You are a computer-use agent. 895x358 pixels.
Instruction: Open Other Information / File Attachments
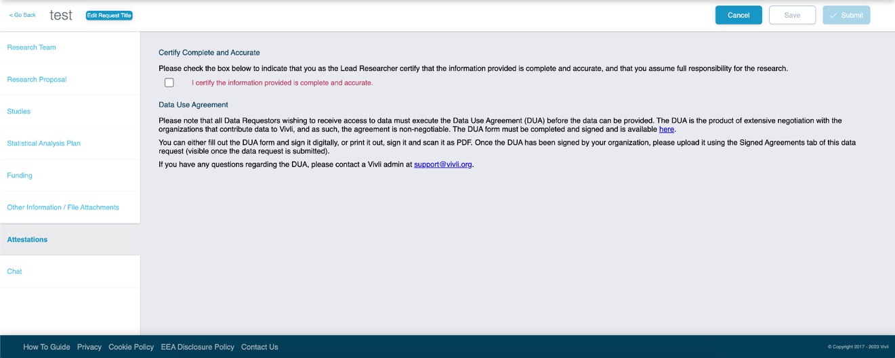coord(70,207)
